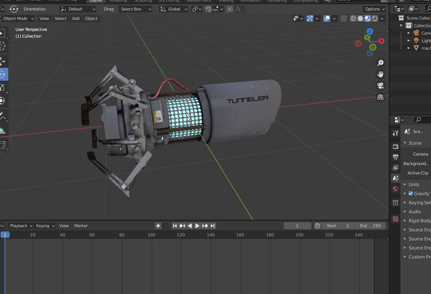Click the Zoom magnifier in the viewport
Image resolution: width=431 pixels, height=294 pixels.
[x=380, y=63]
